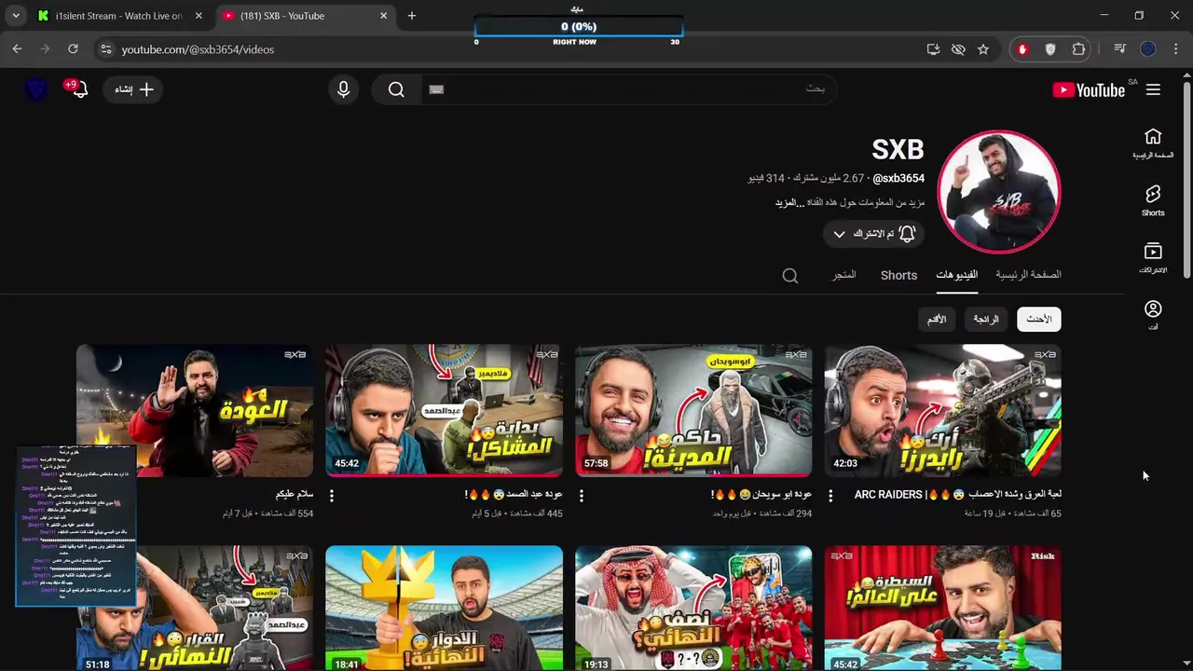Open the سلام عليكم video title
1193x671 pixels.
tap(295, 495)
